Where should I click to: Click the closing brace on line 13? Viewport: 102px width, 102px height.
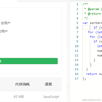tap(95, 60)
